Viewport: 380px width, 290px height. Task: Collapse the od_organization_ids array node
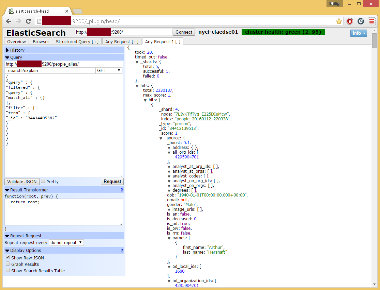(169, 281)
